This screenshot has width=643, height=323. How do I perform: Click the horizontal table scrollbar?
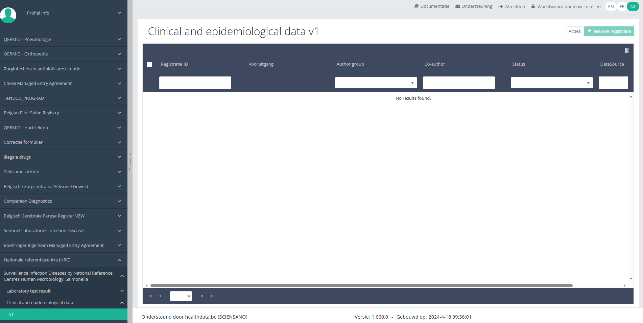point(361,286)
